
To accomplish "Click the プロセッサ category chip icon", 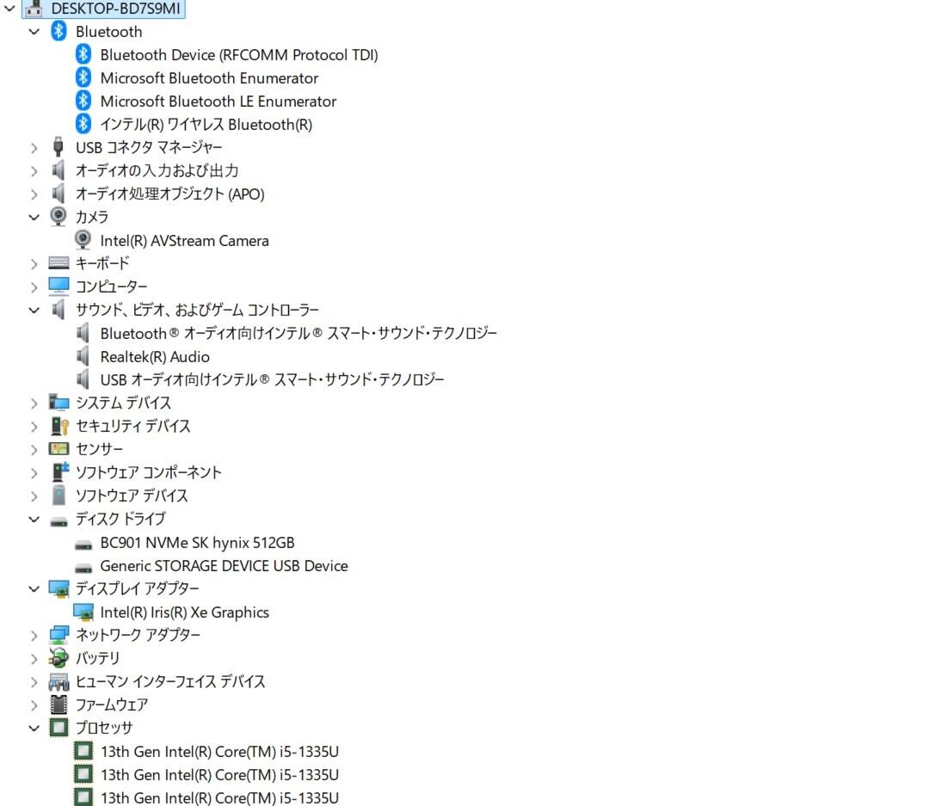I will tap(58, 727).
